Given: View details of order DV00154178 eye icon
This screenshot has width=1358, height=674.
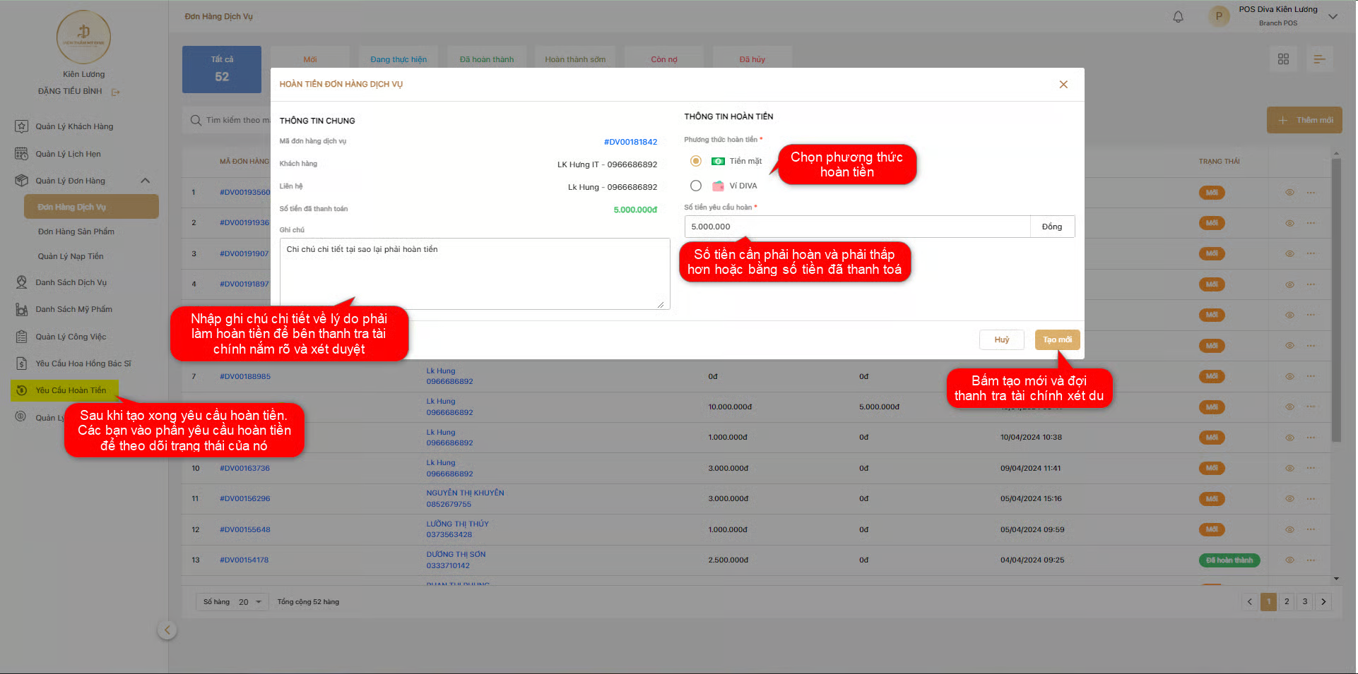Looking at the screenshot, I should point(1289,560).
